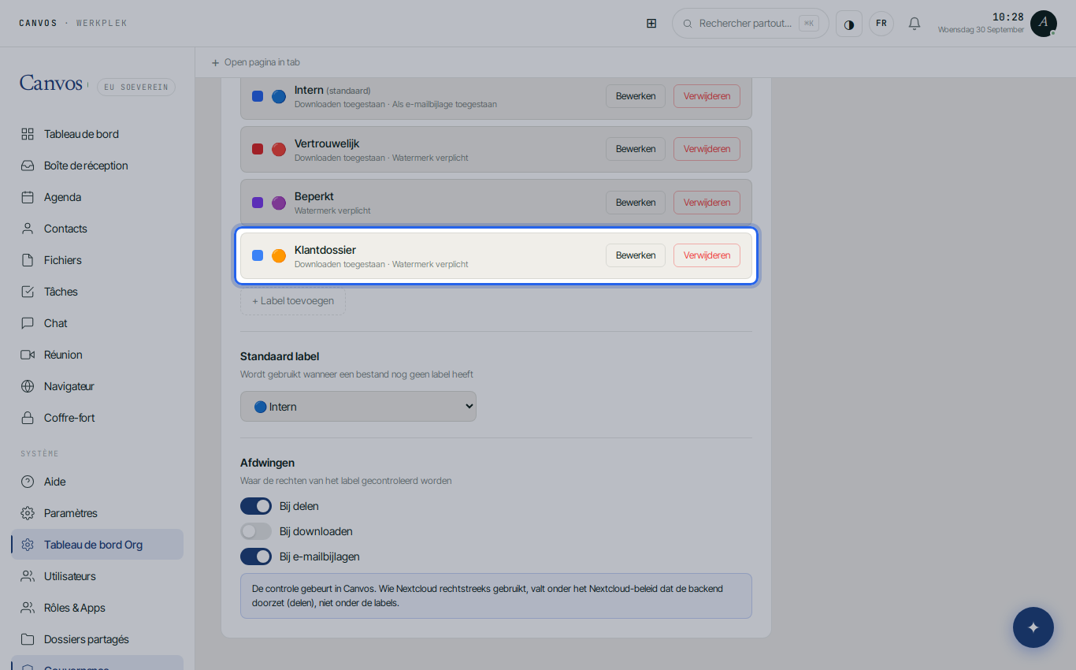The image size is (1076, 670).
Task: Switch language with the FR button
Action: pyautogui.click(x=881, y=24)
